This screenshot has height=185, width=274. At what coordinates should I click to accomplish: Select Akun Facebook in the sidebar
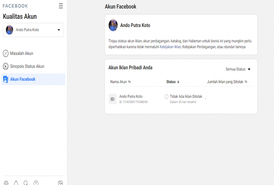[x=23, y=79]
